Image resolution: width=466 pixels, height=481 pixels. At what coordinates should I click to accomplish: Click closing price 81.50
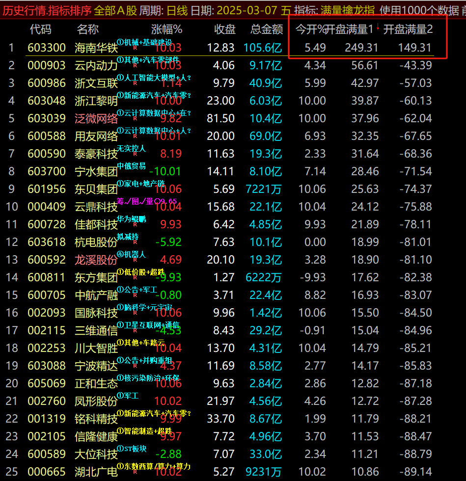(x=220, y=118)
